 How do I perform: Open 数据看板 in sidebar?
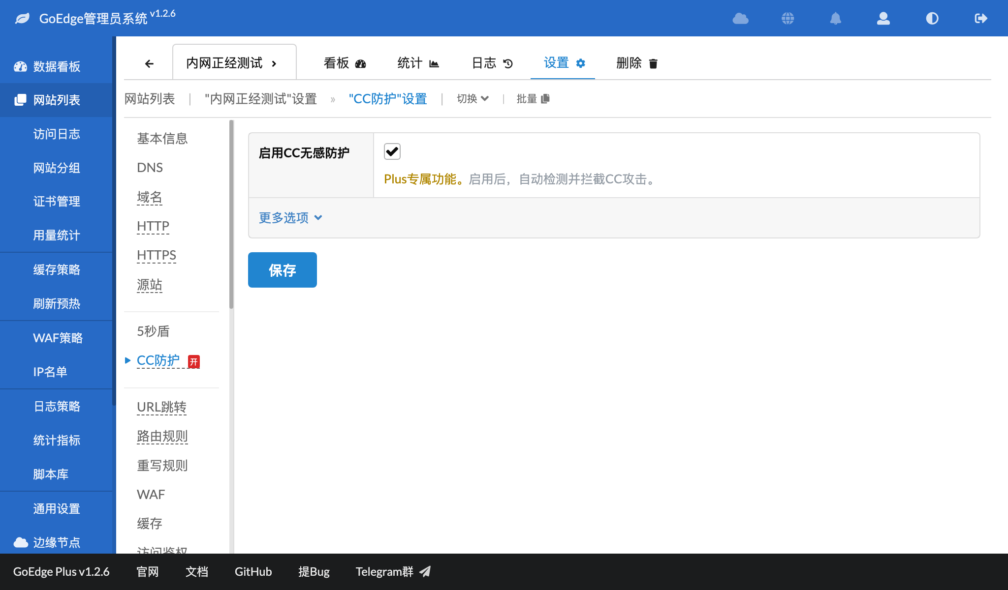click(56, 66)
